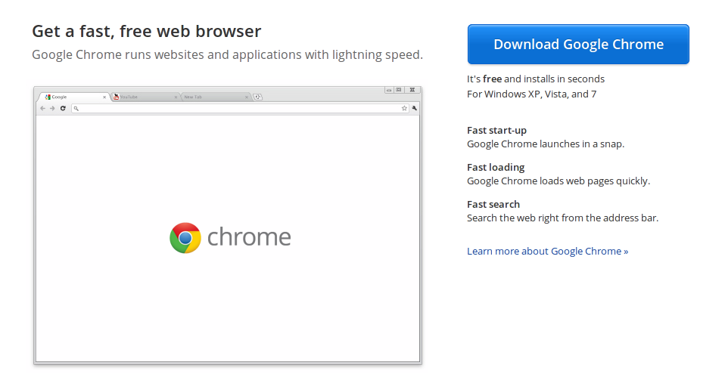Select the YouTube tab
Screen dimensions: 725x380
(x=145, y=97)
